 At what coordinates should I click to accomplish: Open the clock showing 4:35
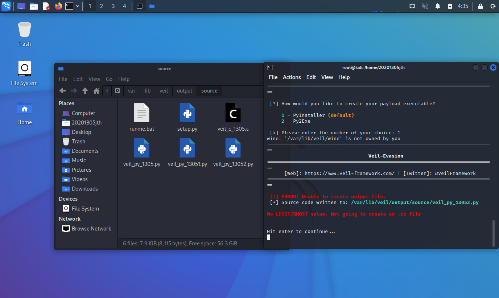[463, 6]
